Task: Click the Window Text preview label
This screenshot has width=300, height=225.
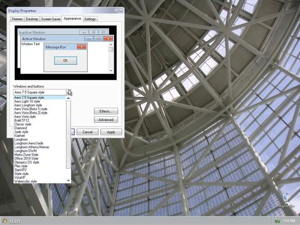Action: point(30,44)
